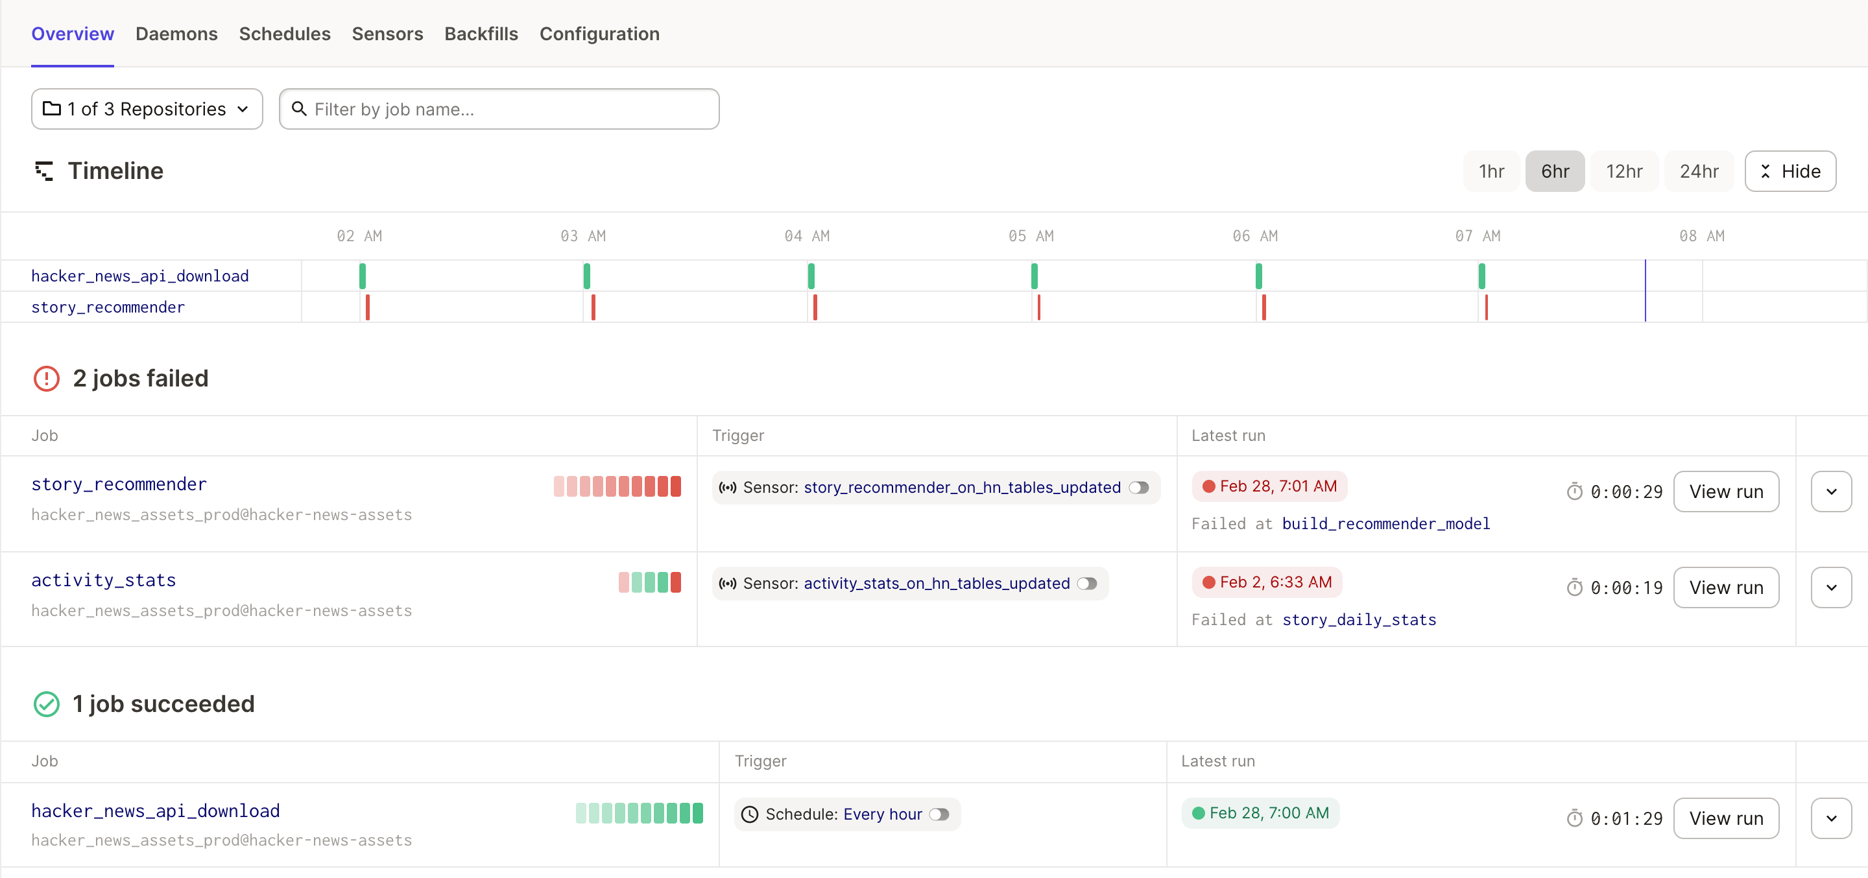The image size is (1868, 878).
Task: Click stopwatch icon next to 0:00:19
Action: tap(1574, 587)
